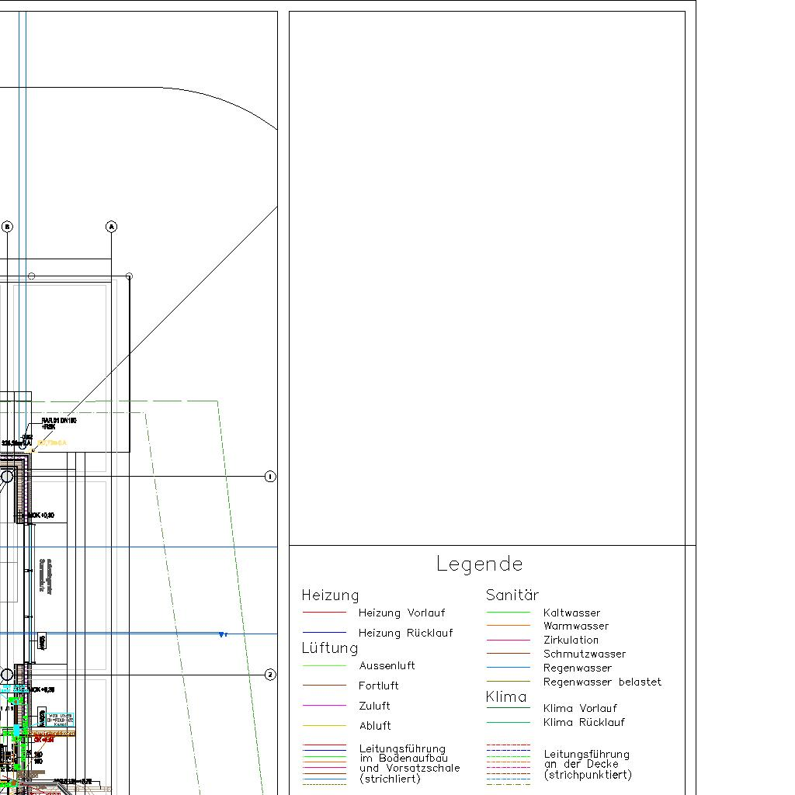Click grid axis bubble A
The width and height of the screenshot is (795, 795).
pyautogui.click(x=111, y=227)
